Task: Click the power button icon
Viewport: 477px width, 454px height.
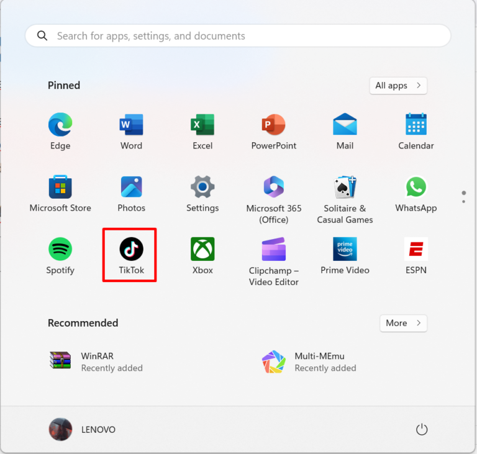Action: (x=421, y=429)
